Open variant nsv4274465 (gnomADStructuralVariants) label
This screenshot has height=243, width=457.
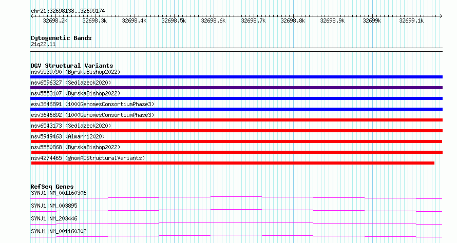(x=88, y=158)
